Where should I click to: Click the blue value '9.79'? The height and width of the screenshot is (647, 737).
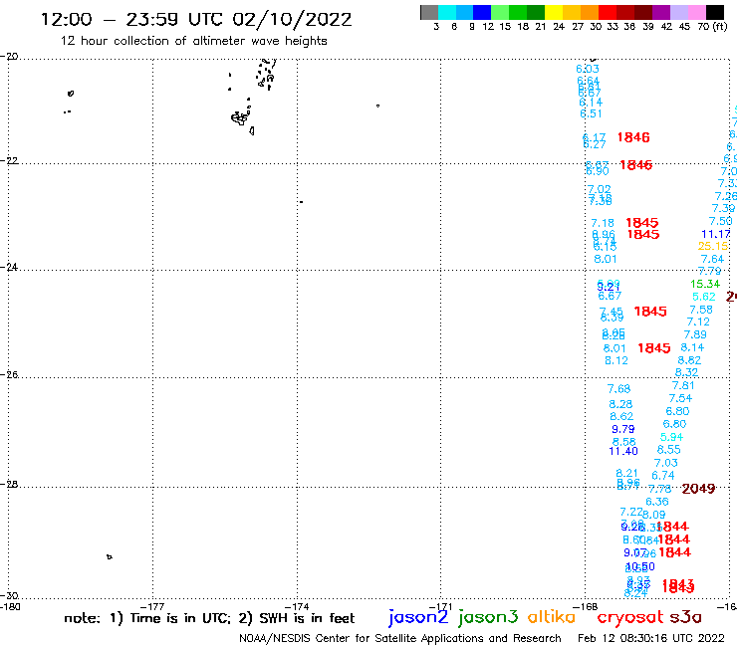pos(623,429)
